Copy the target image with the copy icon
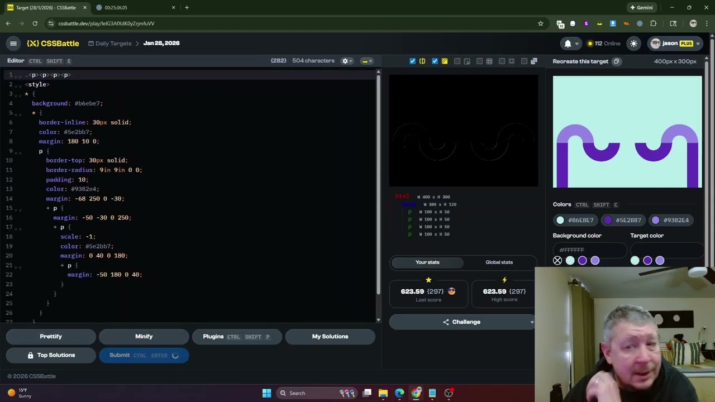715x402 pixels. (x=616, y=61)
